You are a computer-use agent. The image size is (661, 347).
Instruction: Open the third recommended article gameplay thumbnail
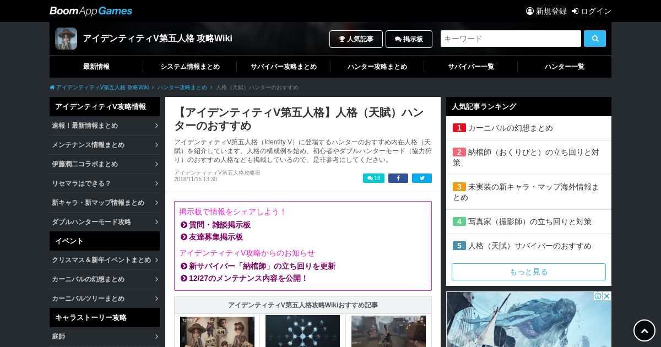point(388,331)
